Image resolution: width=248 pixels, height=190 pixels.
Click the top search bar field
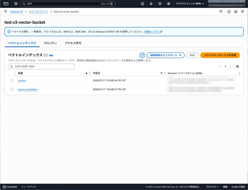pyautogui.click(x=68, y=4)
